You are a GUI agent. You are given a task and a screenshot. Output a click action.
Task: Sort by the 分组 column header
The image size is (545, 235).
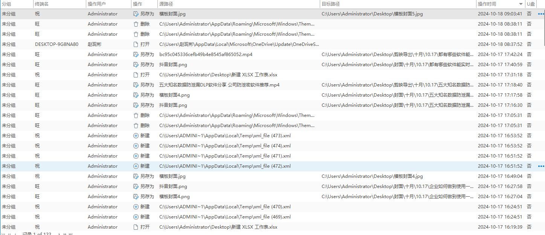point(17,4)
